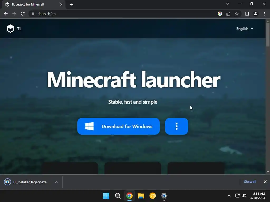Click Download for Windows button

[x=118, y=126]
